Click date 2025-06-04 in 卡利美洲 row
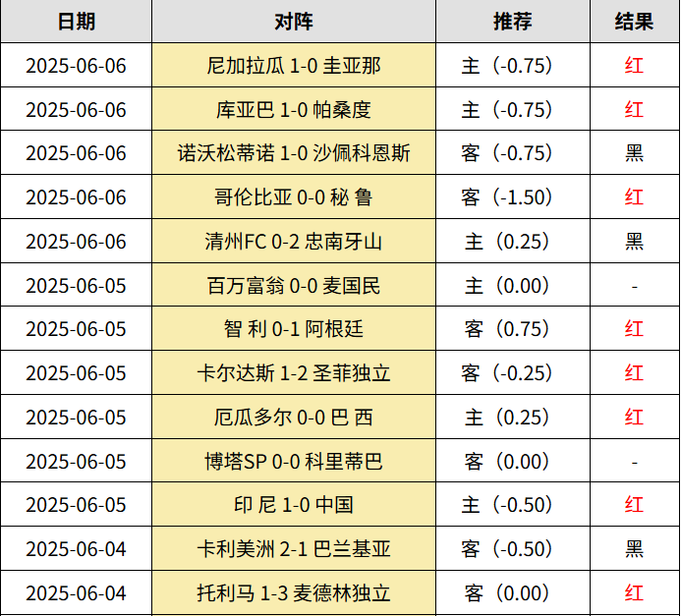Screen dimensions: 681x616 coord(76,549)
